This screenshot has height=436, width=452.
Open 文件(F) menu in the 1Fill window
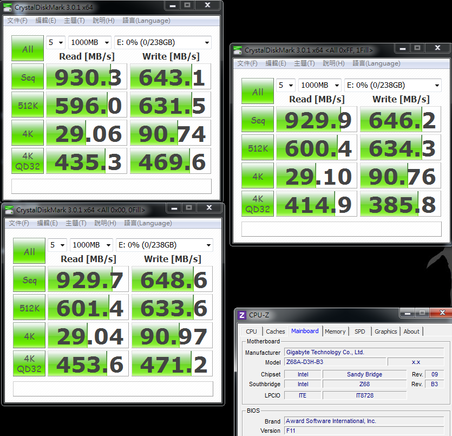pyautogui.click(x=247, y=63)
